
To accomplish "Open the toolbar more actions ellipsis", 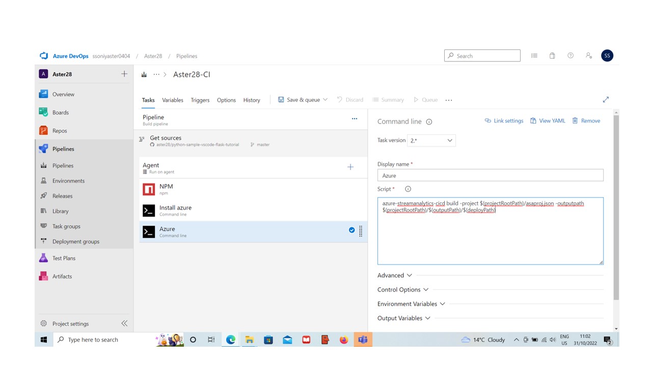I will click(x=449, y=100).
